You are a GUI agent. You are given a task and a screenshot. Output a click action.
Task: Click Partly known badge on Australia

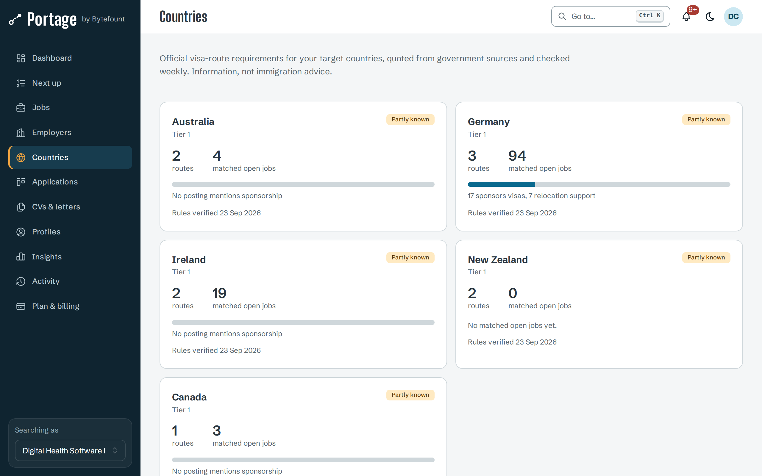(x=410, y=120)
